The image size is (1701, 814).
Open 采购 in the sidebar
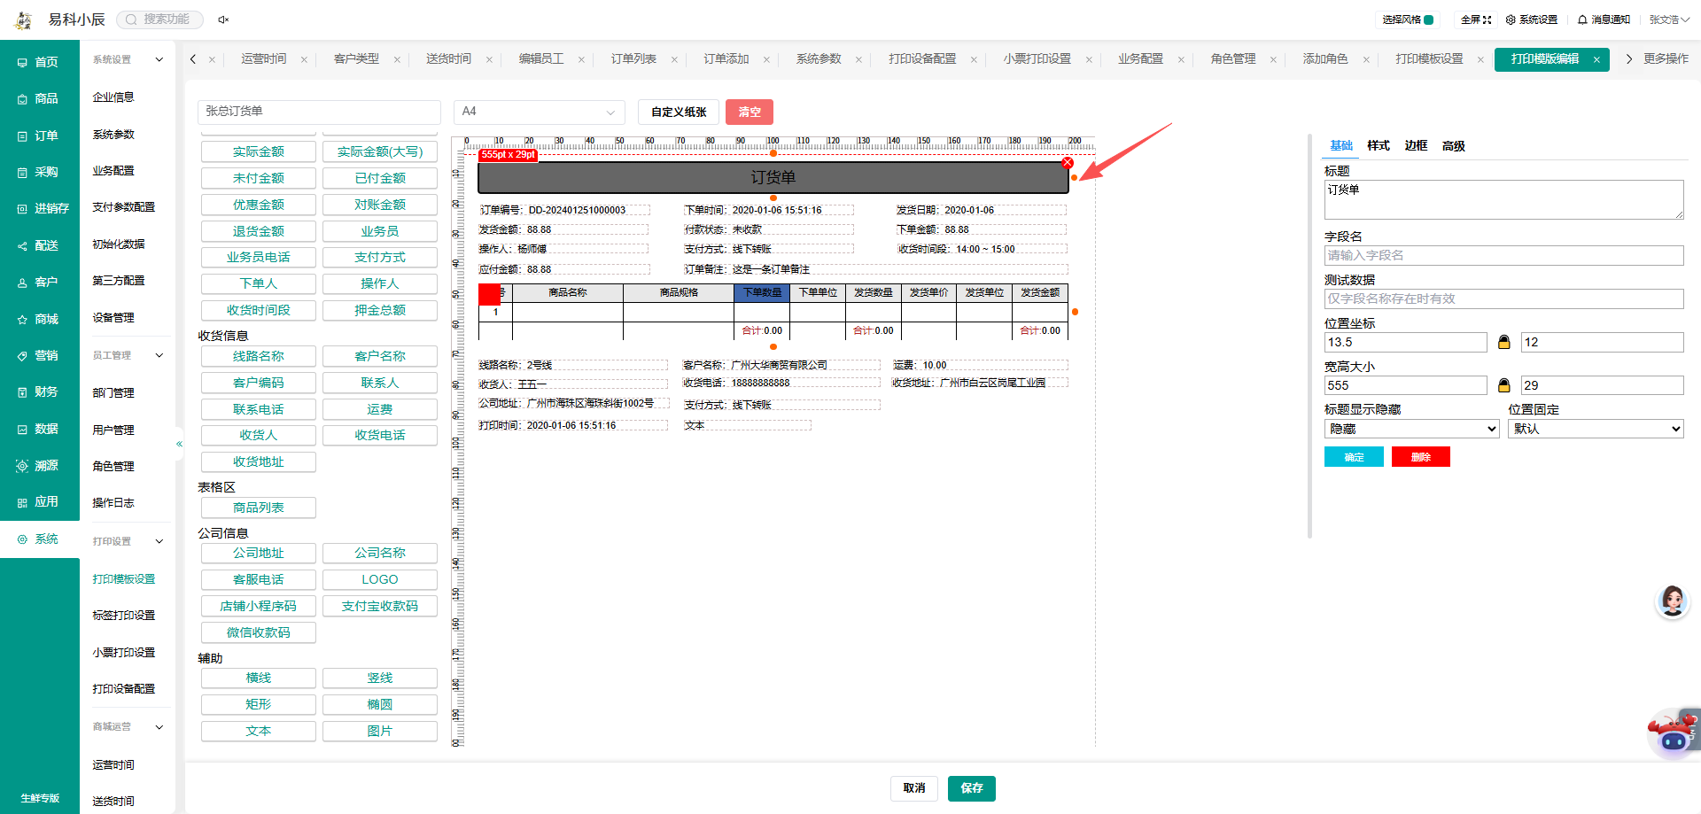tap(38, 173)
